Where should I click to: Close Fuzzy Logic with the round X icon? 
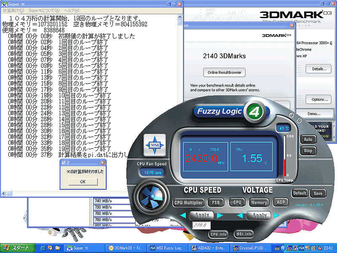[x=299, y=121]
